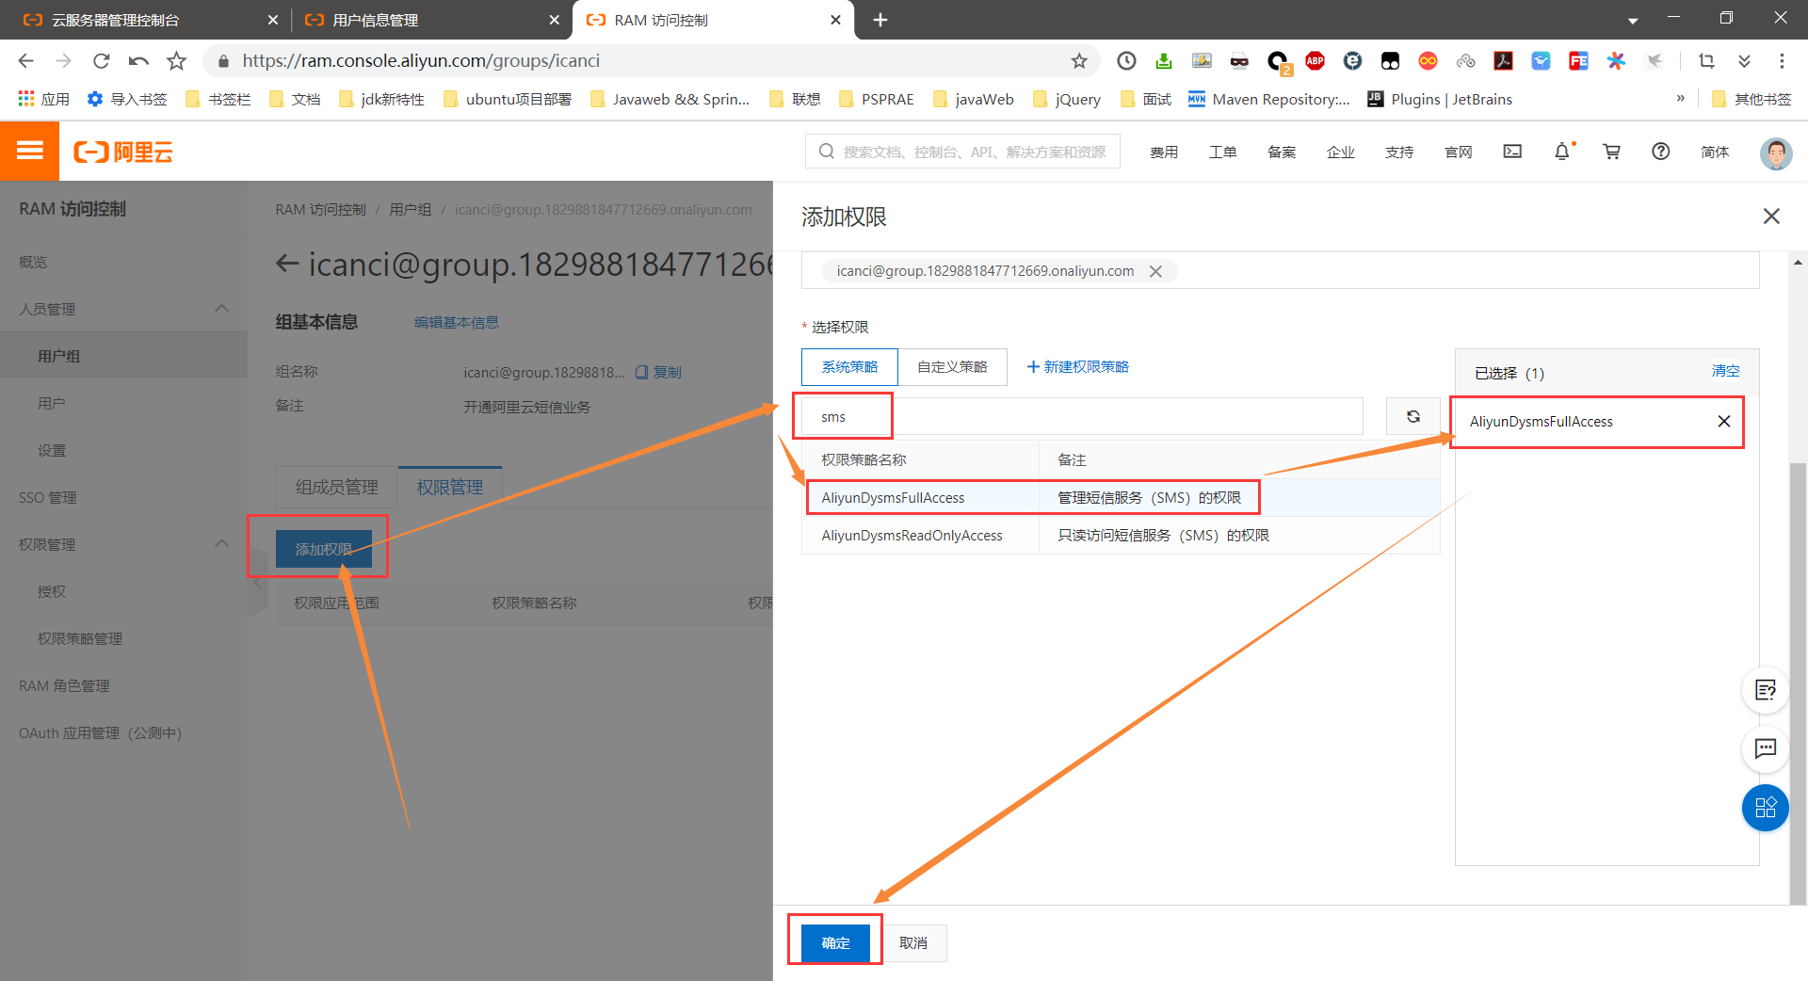Open notifications bell icon
The image size is (1808, 981).
(1562, 152)
